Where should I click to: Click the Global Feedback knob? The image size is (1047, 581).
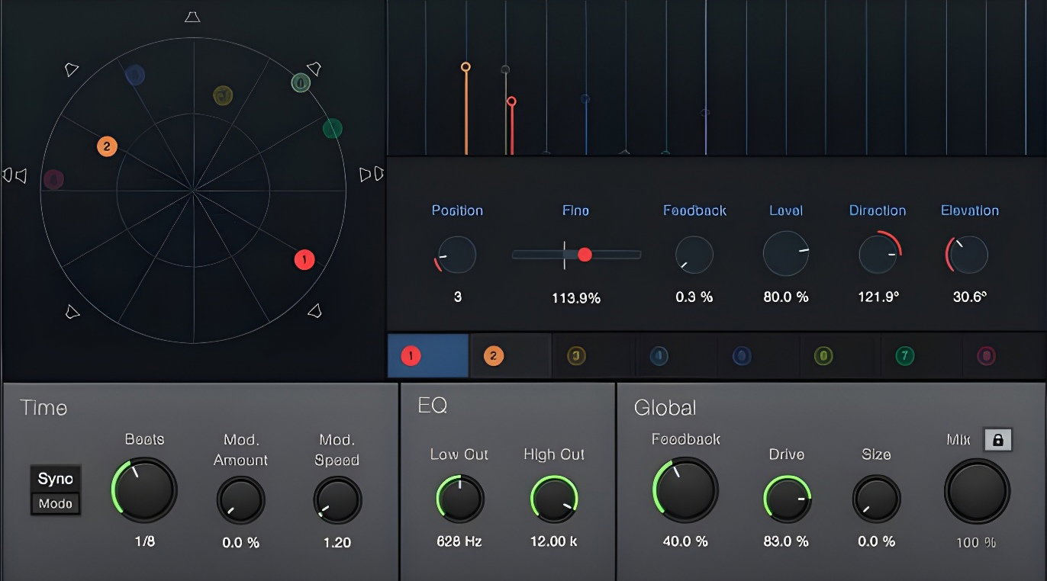coord(685,490)
